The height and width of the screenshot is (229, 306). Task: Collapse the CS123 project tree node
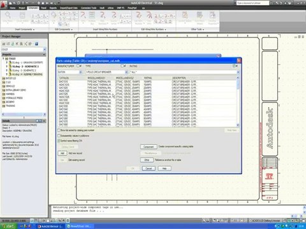(x=3, y=59)
